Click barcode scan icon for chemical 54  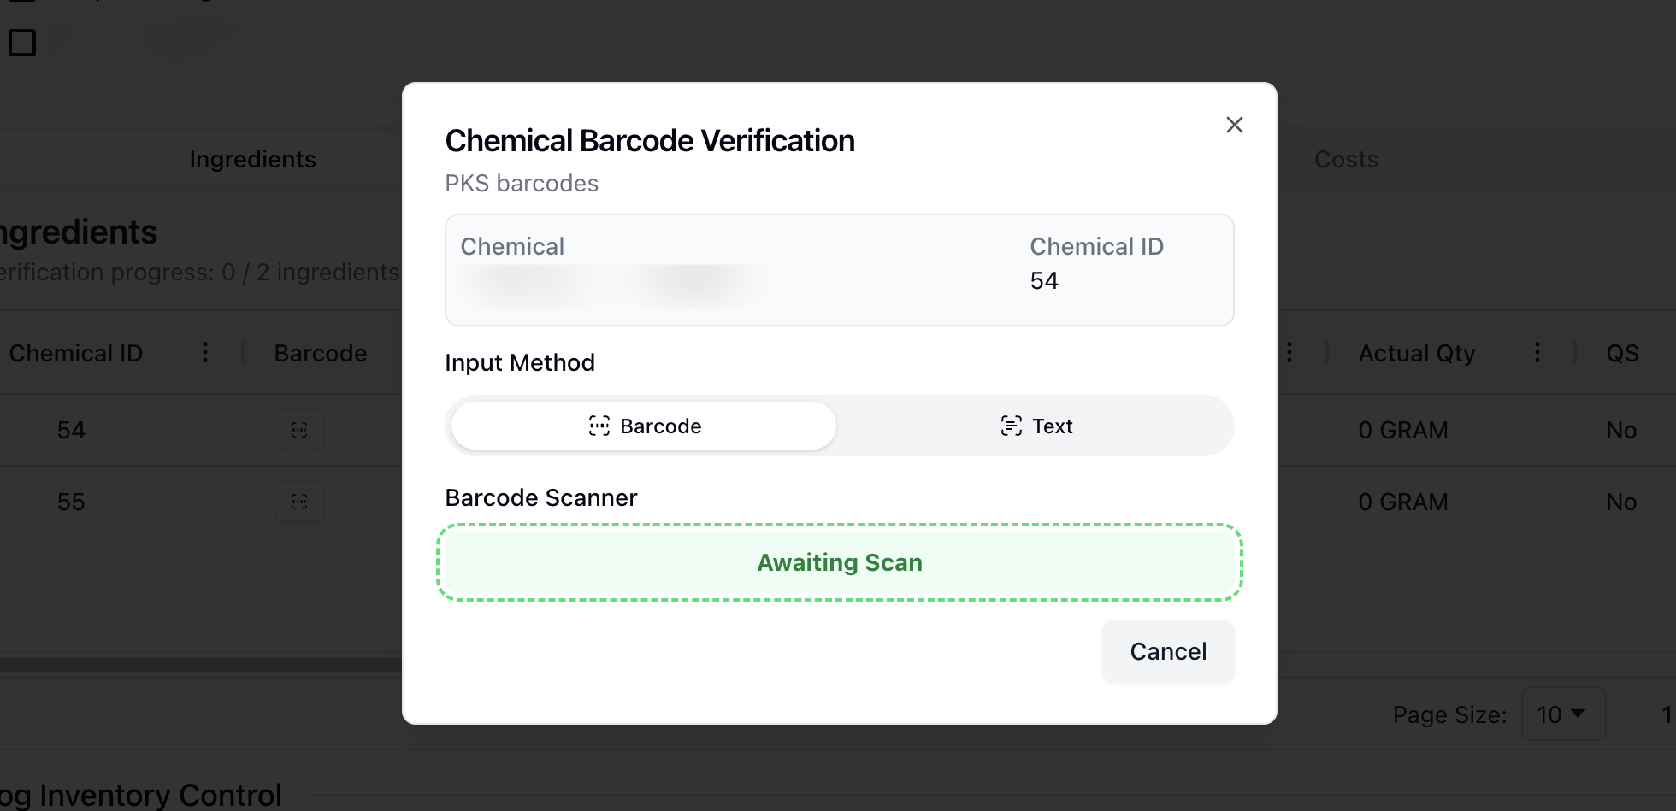[299, 430]
